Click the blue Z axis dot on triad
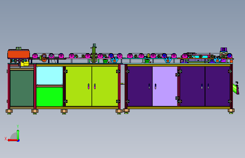Screen dimensions: 245x158 click(x=18, y=141)
